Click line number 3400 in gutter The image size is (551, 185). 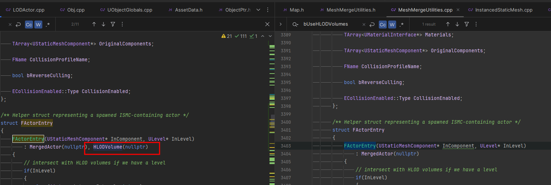click(x=285, y=122)
